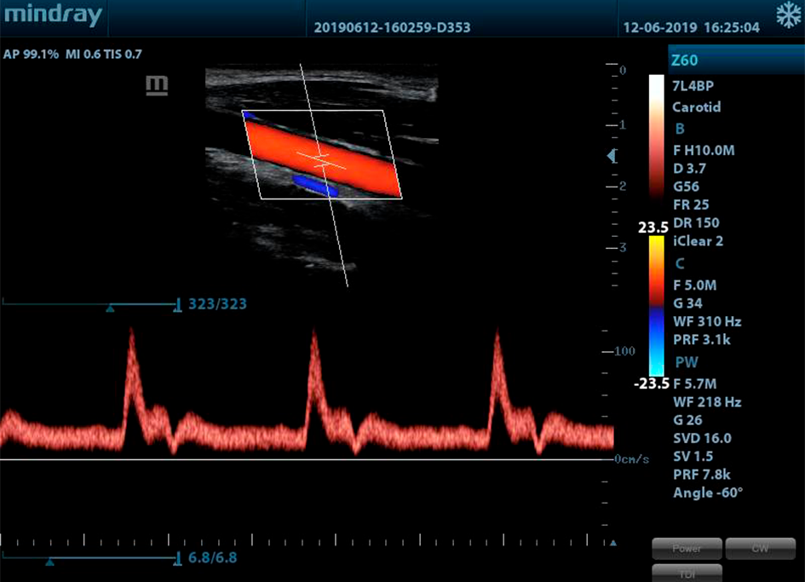Select the B mode parameter heading

[x=680, y=129]
